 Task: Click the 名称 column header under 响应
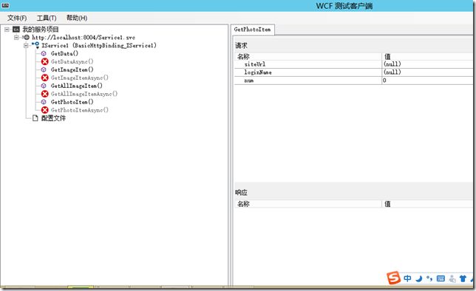tap(308, 204)
